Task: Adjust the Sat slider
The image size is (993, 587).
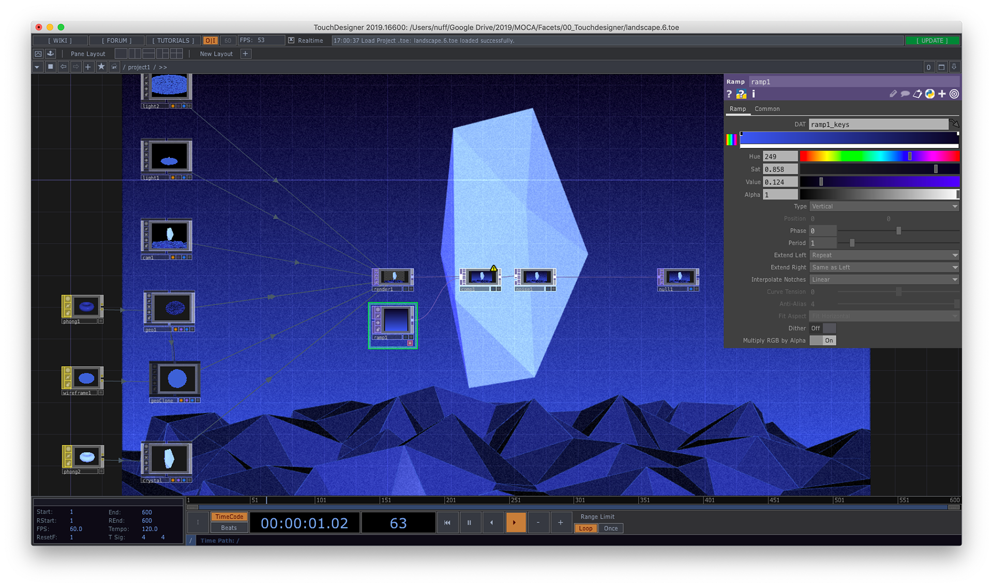Action: point(879,169)
